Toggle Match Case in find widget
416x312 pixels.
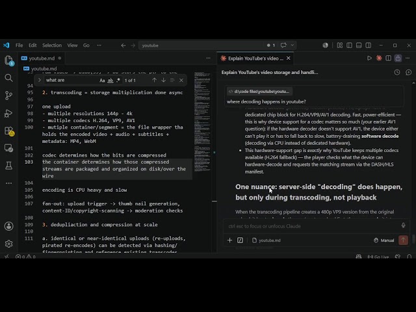point(102,81)
